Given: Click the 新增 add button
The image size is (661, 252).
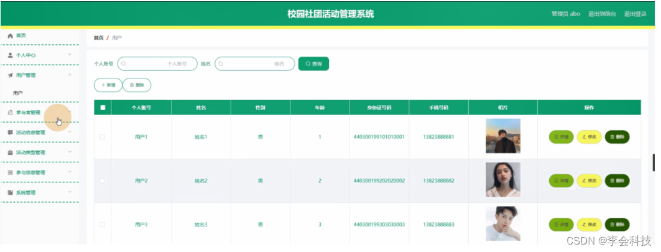Looking at the screenshot, I should coord(108,85).
